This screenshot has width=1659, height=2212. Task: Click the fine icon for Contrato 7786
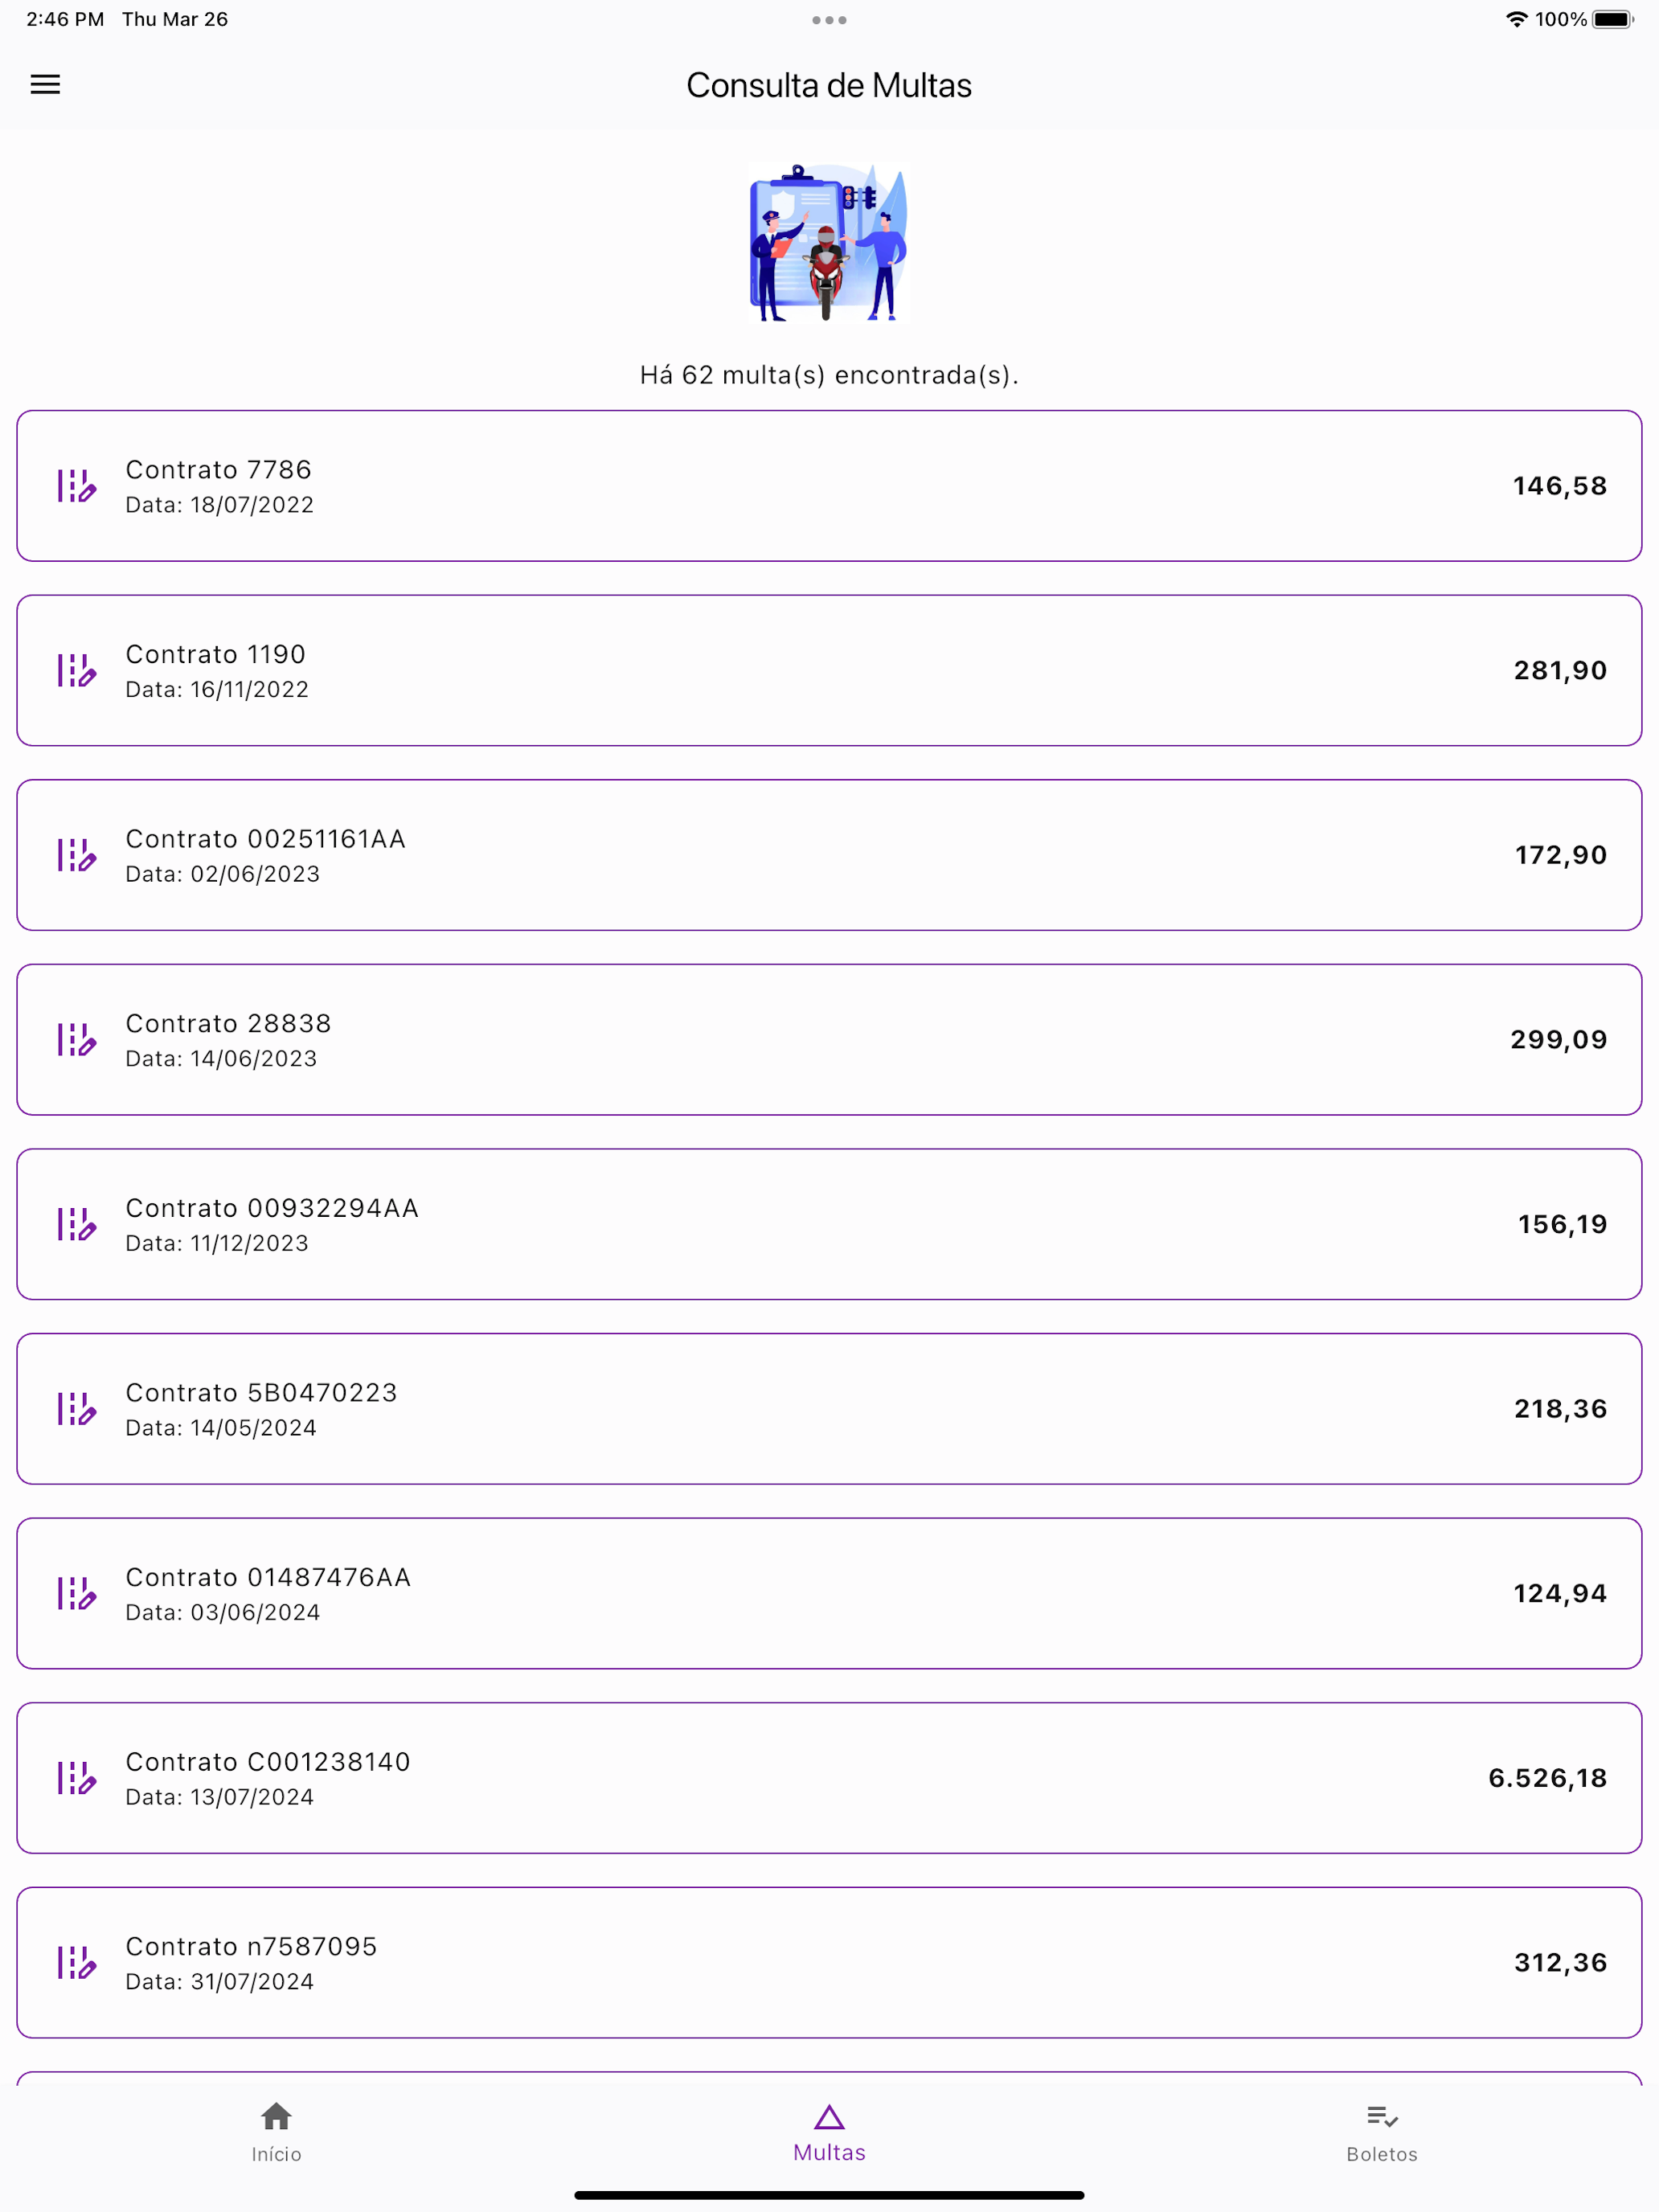[x=76, y=486]
